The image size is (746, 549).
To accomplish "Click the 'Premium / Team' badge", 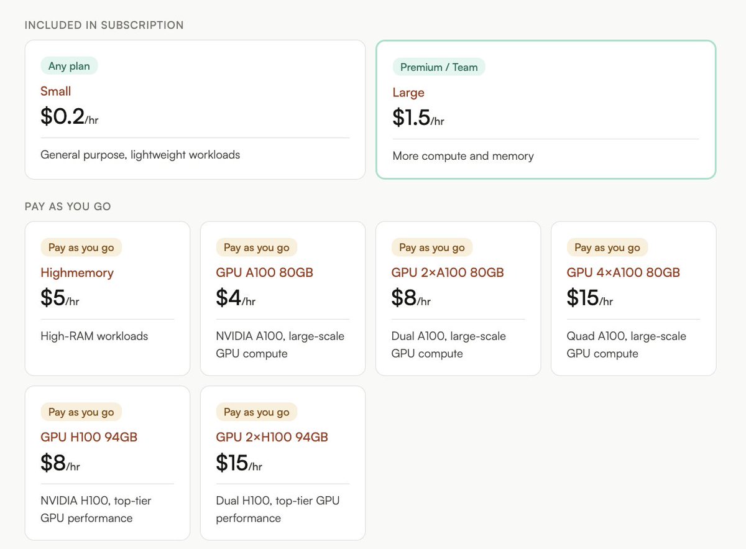I will (x=439, y=67).
